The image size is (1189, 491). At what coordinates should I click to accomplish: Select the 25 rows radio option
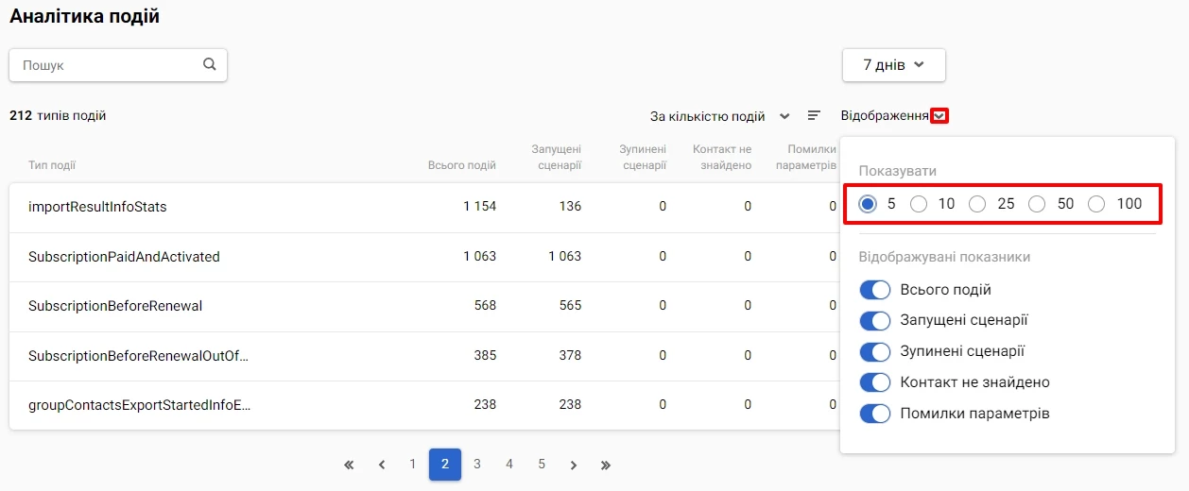(977, 204)
